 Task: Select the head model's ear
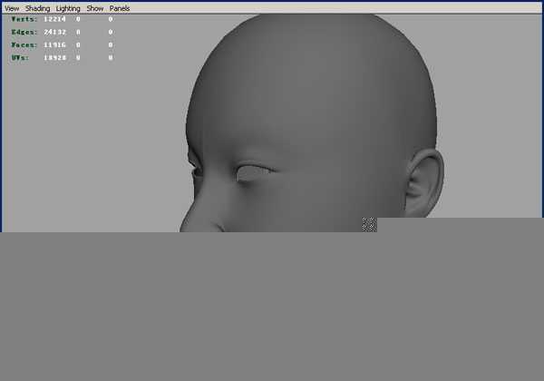(424, 183)
